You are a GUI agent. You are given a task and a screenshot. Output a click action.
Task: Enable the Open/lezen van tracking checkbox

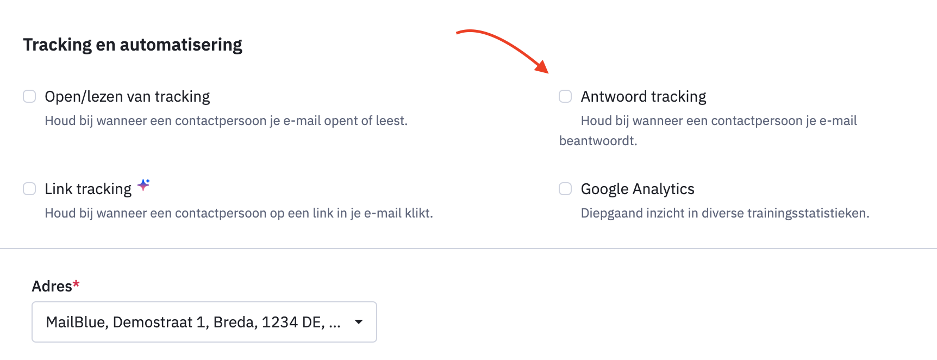[x=29, y=96]
